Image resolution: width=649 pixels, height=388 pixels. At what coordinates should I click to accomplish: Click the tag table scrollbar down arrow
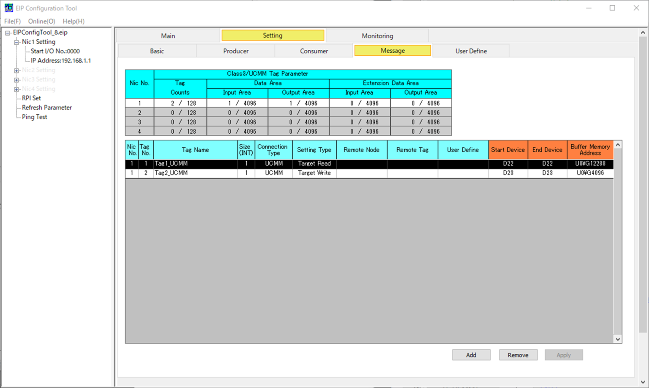click(618, 339)
